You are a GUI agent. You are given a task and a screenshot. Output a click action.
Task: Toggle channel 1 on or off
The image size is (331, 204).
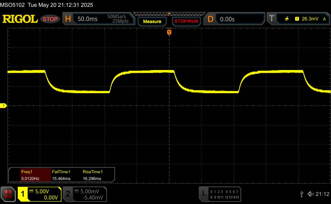coord(23,194)
